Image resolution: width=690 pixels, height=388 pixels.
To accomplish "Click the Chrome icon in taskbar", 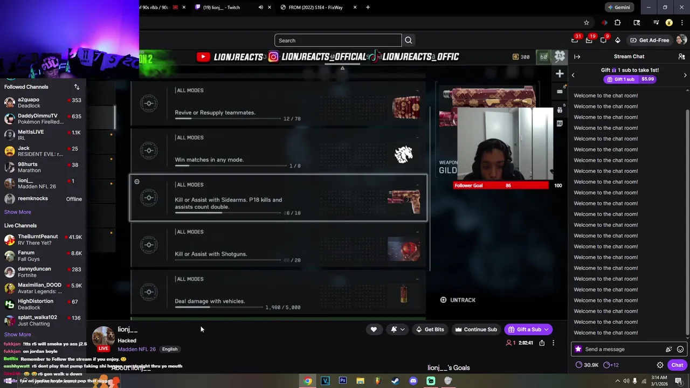I will click(x=307, y=381).
